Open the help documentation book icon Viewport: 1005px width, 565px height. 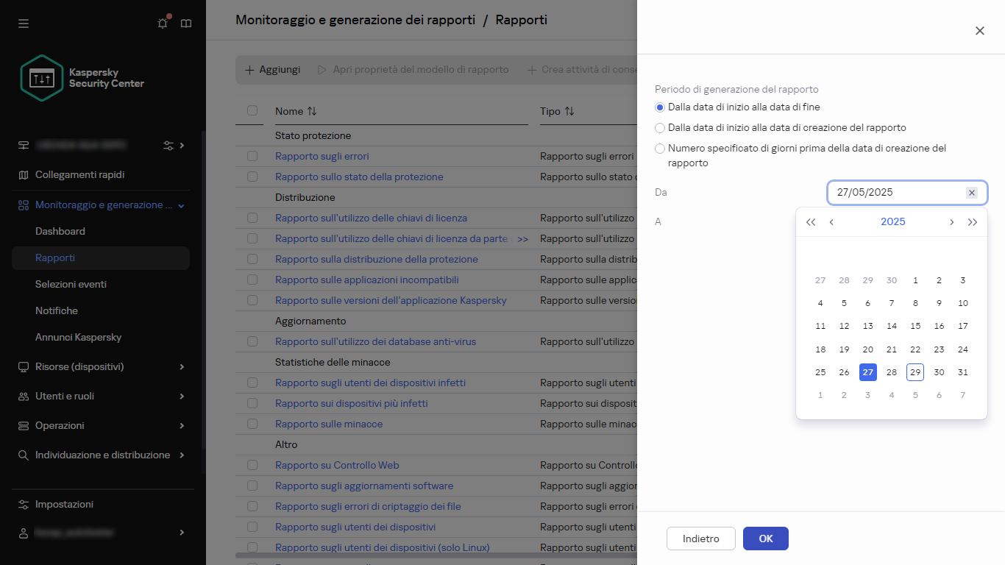[x=186, y=23]
